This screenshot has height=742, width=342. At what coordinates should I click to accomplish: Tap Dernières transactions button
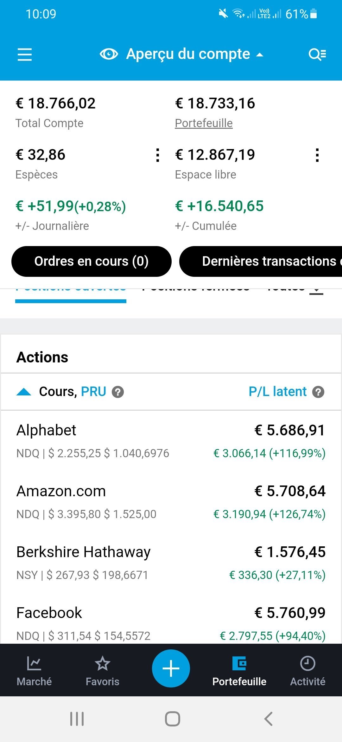pyautogui.click(x=261, y=261)
